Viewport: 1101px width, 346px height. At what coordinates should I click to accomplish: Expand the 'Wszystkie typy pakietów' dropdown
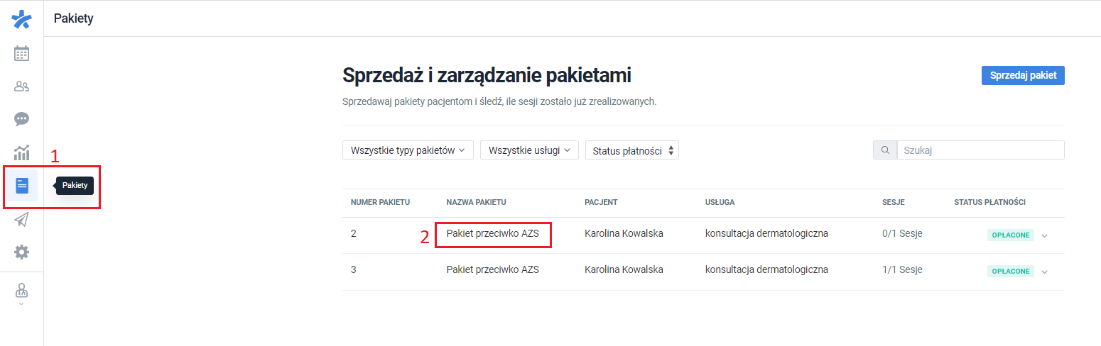(408, 150)
